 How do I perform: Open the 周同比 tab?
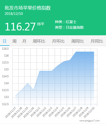[77, 41]
